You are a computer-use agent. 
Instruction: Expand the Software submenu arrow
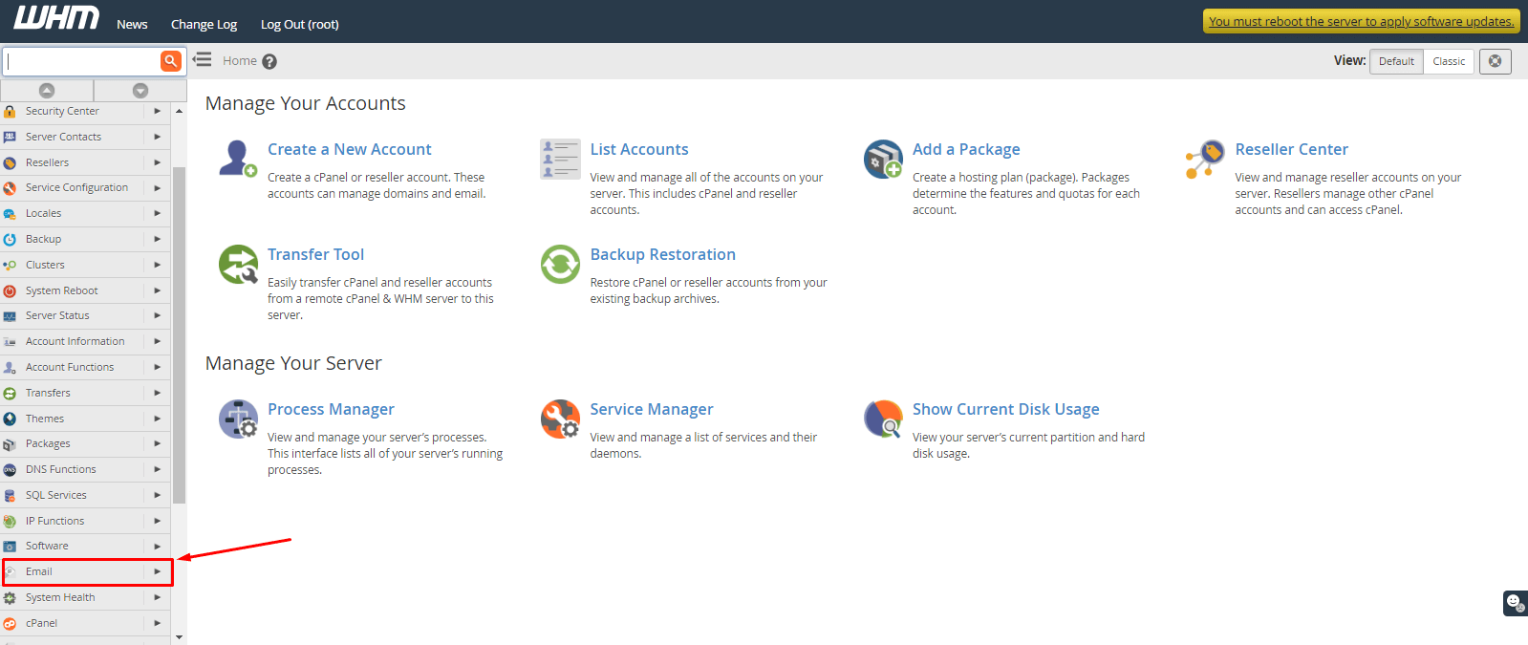point(157,546)
